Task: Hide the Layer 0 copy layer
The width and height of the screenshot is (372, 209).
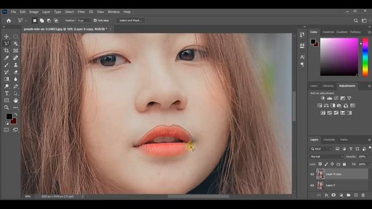Action: click(x=312, y=174)
